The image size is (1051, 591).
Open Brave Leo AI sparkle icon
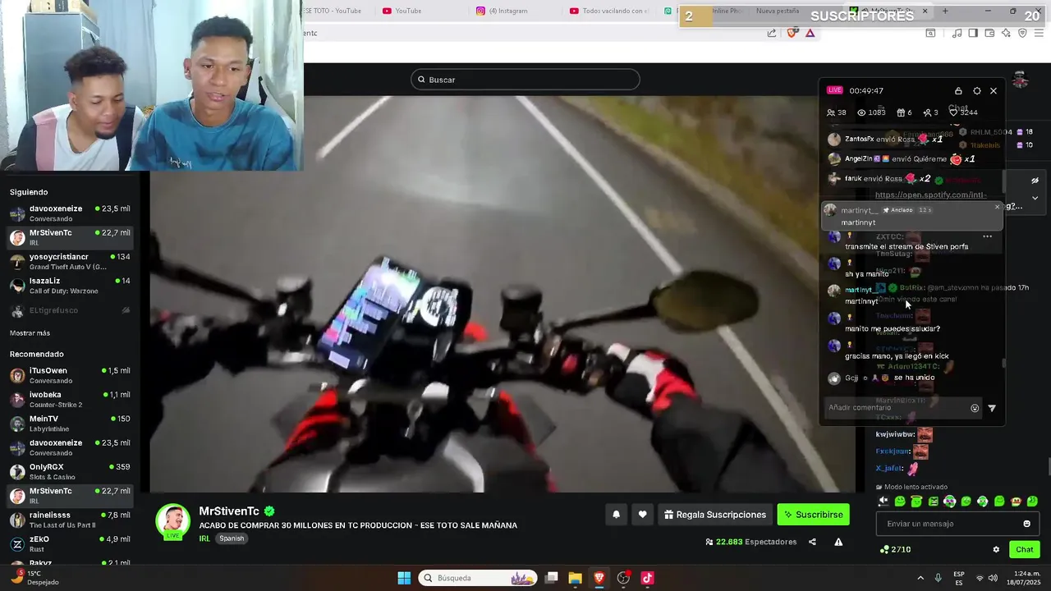coord(1006,33)
